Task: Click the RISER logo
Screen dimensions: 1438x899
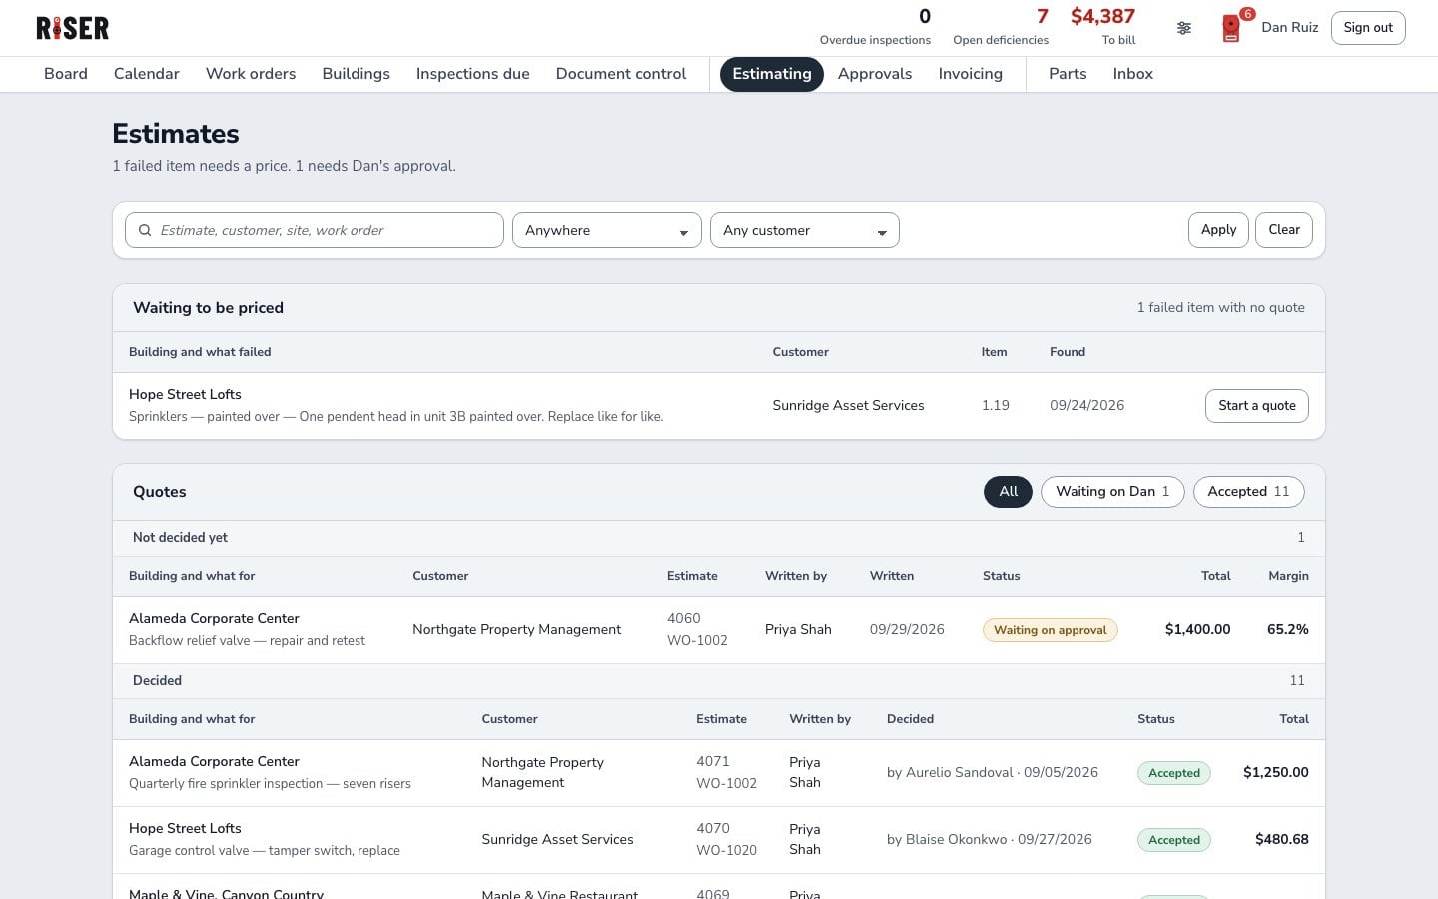Action: [73, 28]
